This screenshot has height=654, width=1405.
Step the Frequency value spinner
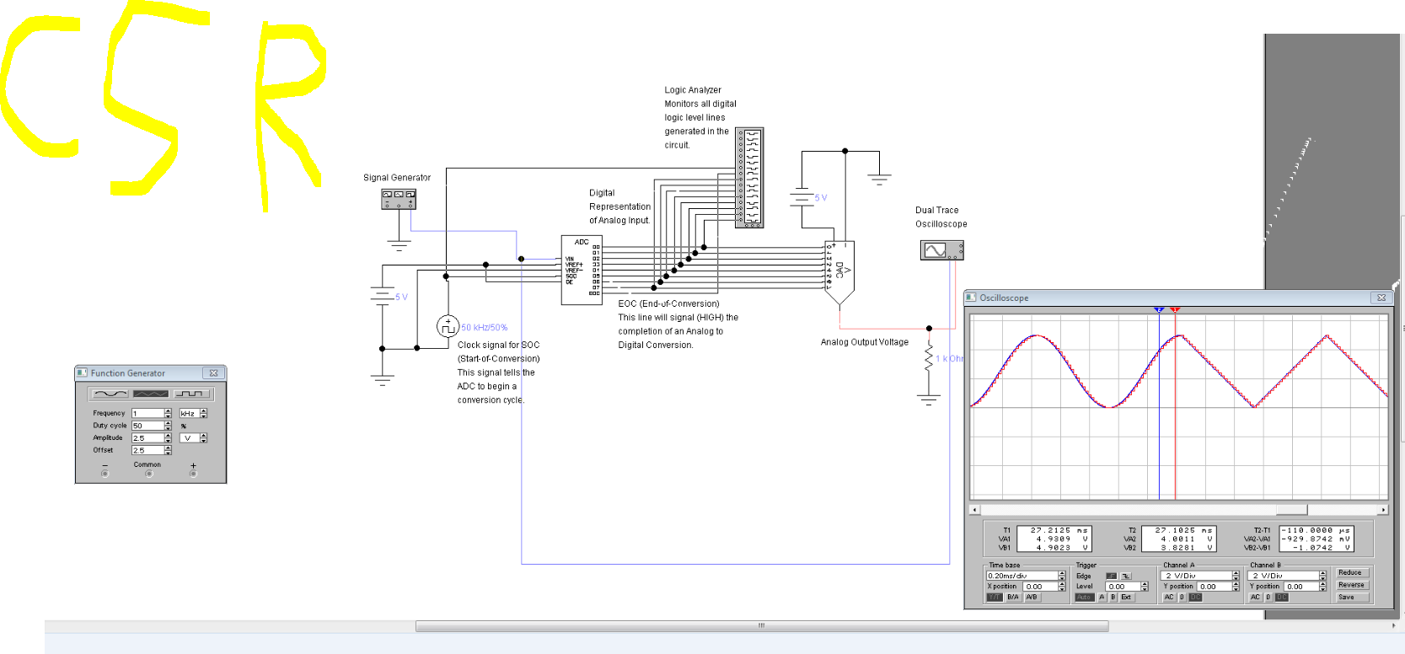(x=168, y=413)
